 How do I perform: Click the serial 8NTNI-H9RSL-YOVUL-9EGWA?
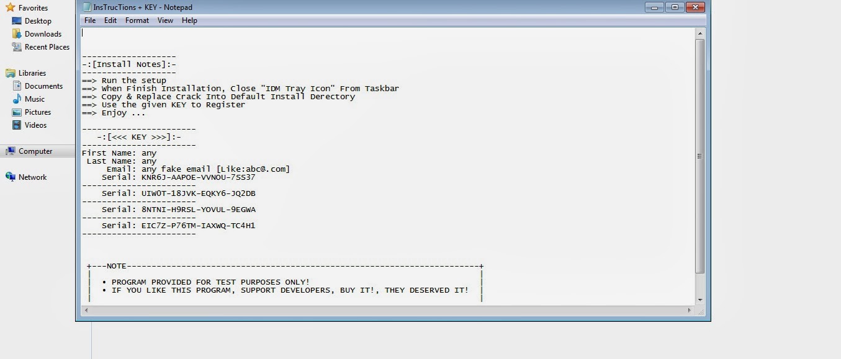[x=199, y=210]
